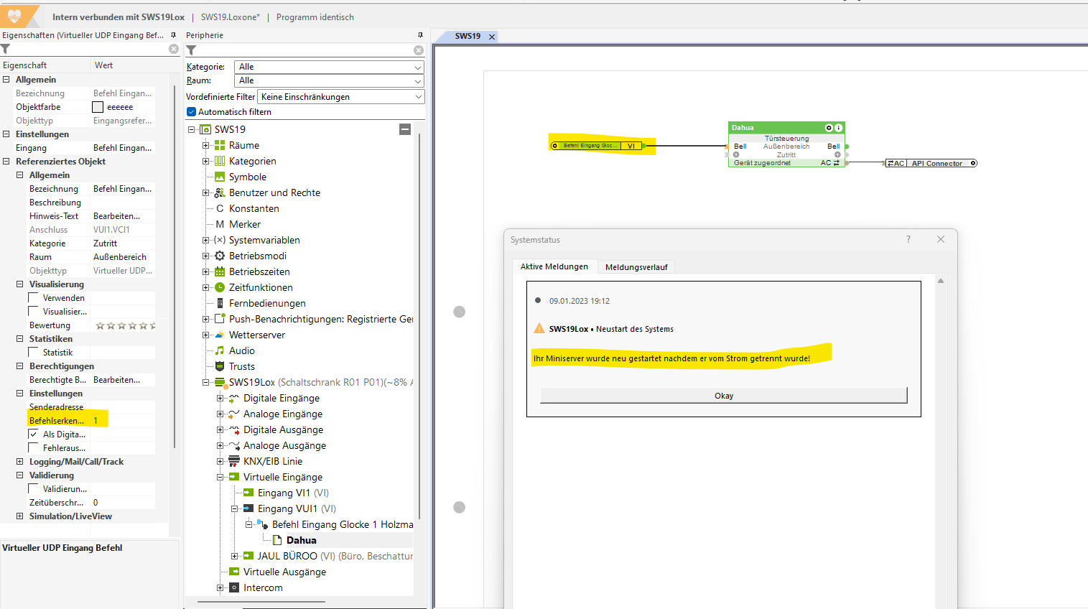Expand the Digitale Eingänge tree node
The width and height of the screenshot is (1088, 609).
220,398
